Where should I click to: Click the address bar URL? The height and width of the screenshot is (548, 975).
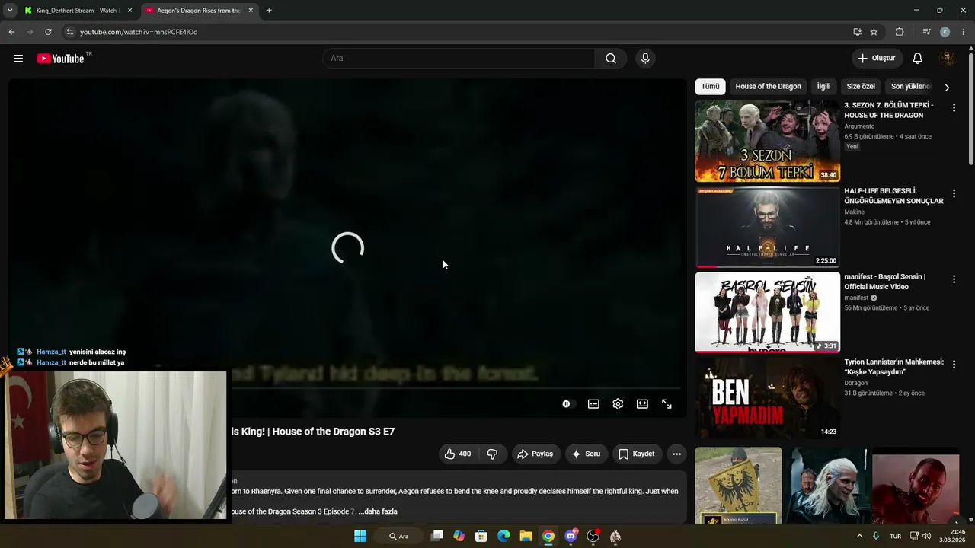tap(139, 32)
